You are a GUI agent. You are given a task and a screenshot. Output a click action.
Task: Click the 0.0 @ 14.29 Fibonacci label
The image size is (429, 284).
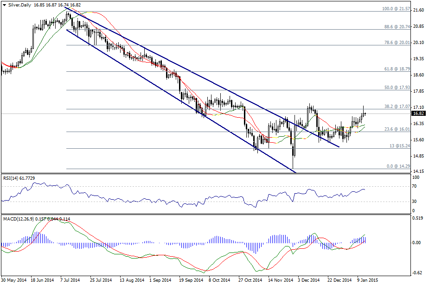[398, 166]
